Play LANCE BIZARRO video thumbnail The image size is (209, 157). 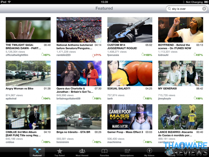181,117
